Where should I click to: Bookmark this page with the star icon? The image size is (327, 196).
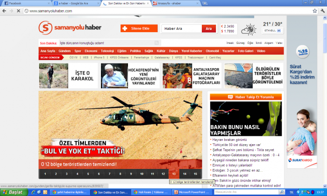click(x=315, y=11)
